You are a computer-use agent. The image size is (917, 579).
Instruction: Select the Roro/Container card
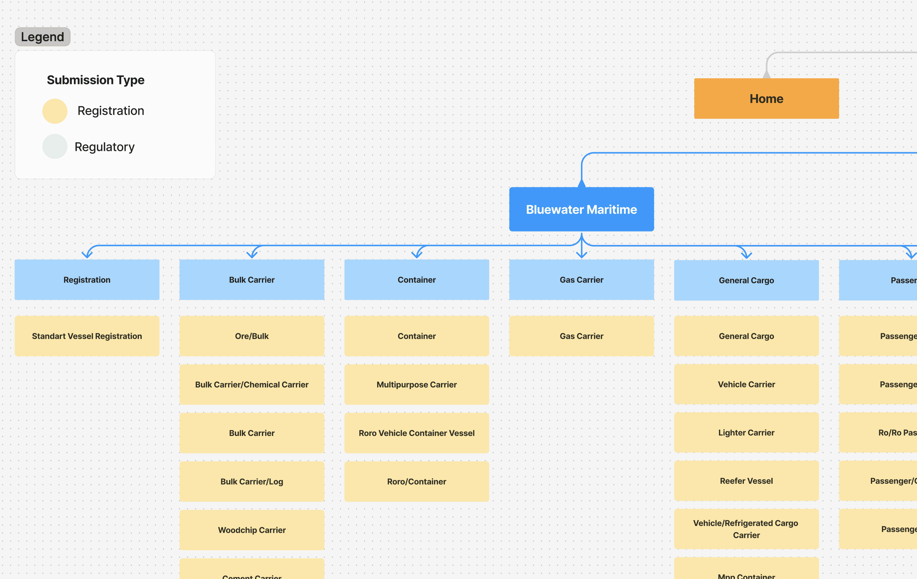point(417,481)
